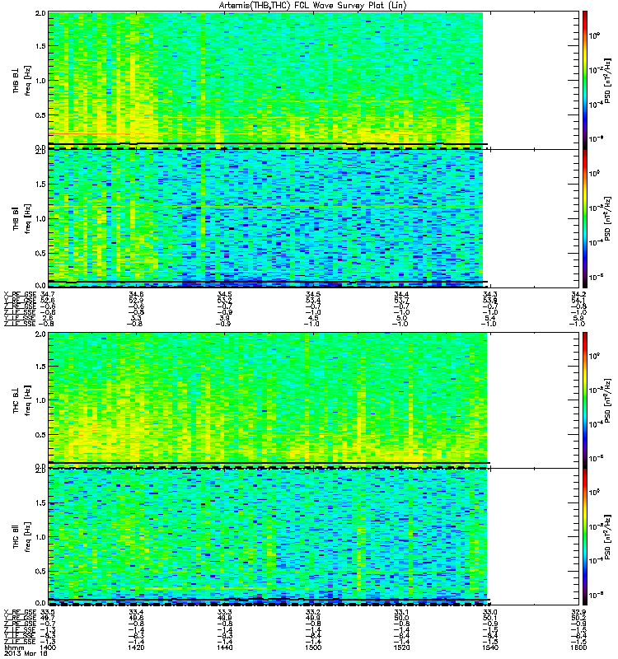Click the 1.0 frequency tick of THC perpendicular panel
Screen dimensions: 618x659
point(40,400)
